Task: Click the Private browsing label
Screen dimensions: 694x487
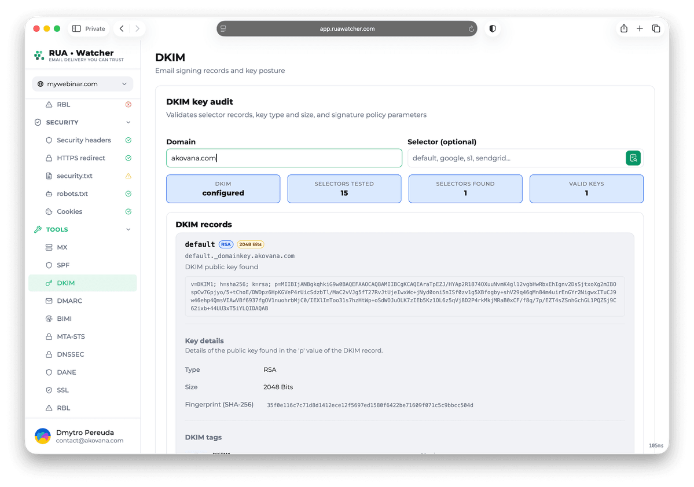Action: (x=95, y=29)
